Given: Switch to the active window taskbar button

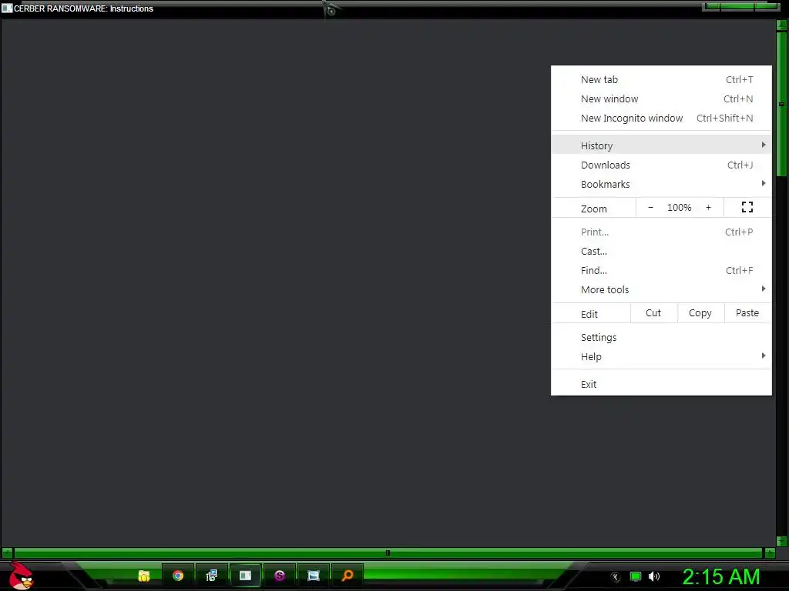Looking at the screenshot, I should coord(245,576).
